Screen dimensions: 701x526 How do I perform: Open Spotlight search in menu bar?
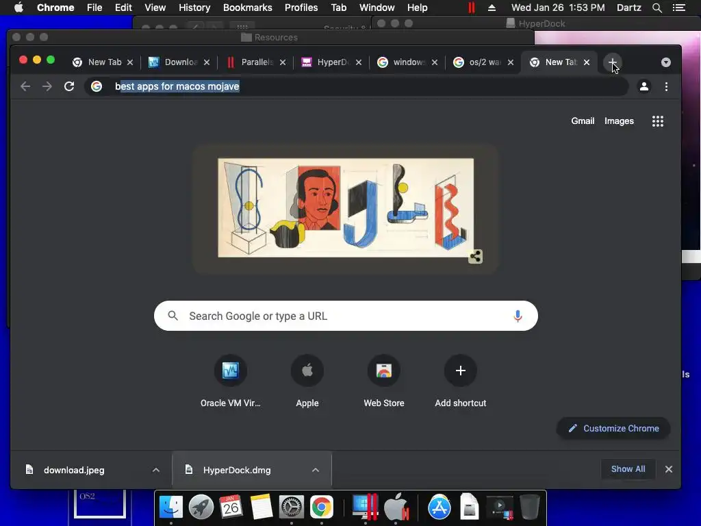(x=657, y=8)
